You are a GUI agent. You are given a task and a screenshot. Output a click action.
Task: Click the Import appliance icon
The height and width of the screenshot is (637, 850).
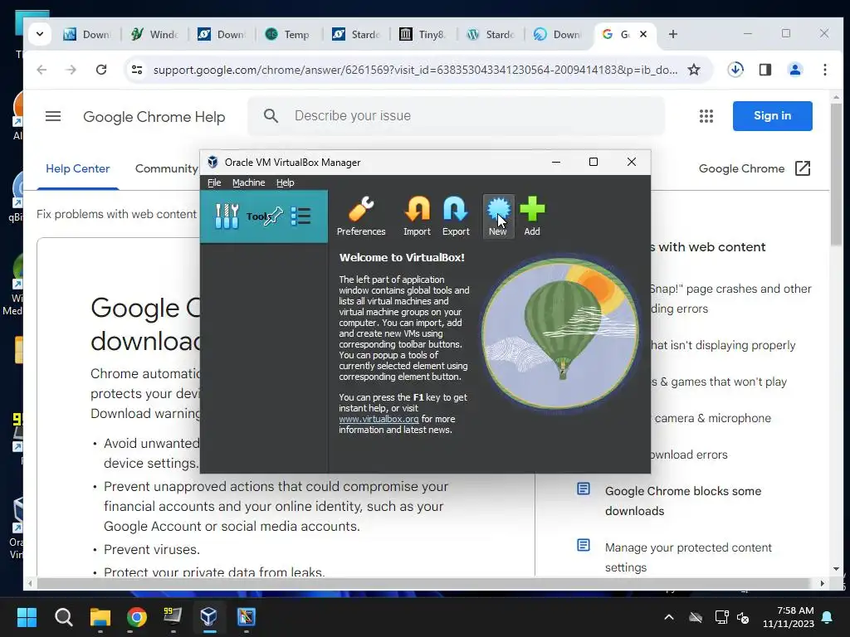tap(417, 216)
